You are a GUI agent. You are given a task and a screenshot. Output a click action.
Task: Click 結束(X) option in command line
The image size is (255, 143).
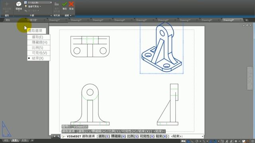[x=161, y=136]
